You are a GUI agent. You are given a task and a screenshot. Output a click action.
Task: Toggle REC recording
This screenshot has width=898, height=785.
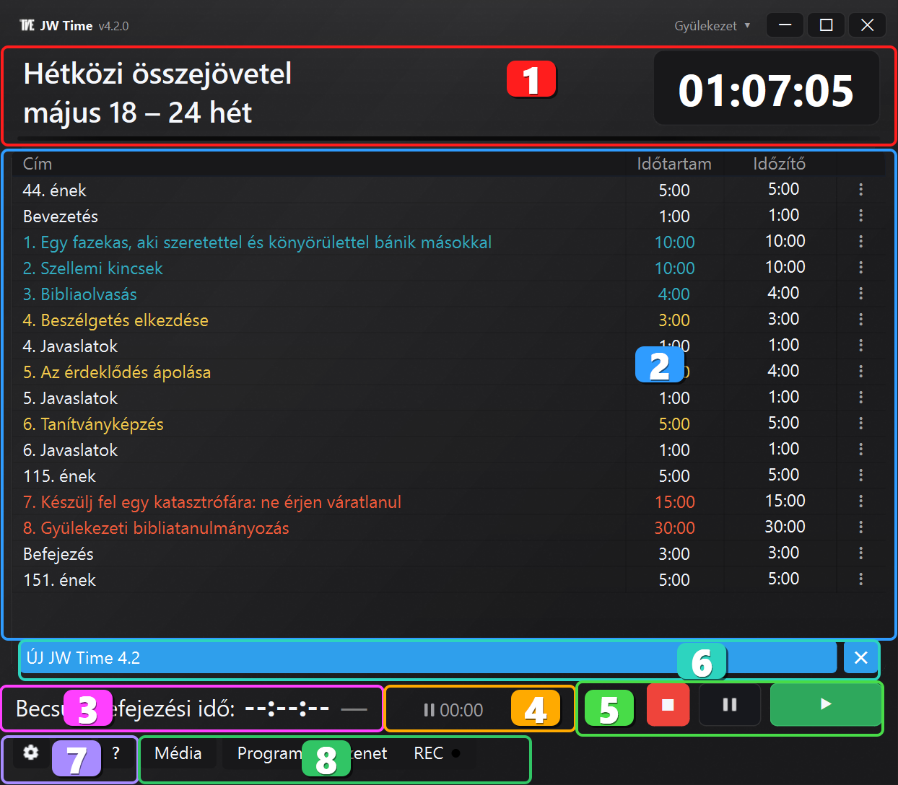click(437, 753)
